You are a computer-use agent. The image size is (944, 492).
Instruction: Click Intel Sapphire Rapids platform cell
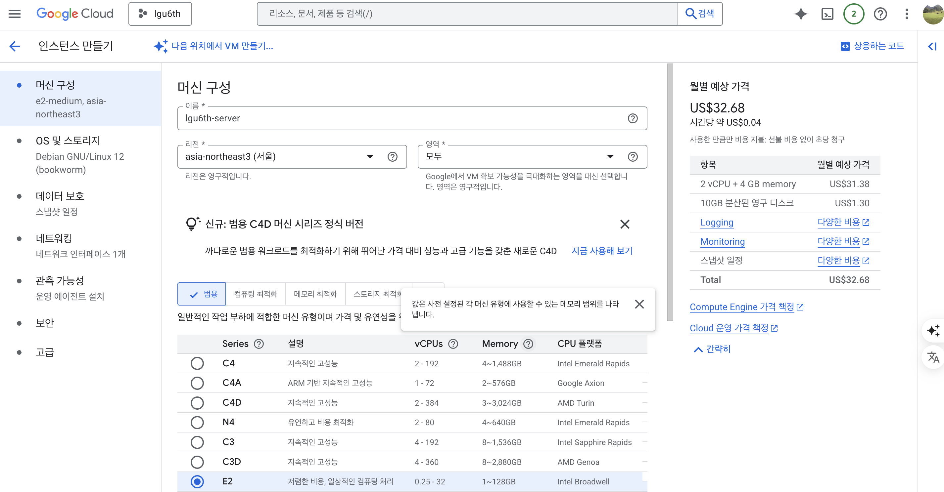[594, 442]
